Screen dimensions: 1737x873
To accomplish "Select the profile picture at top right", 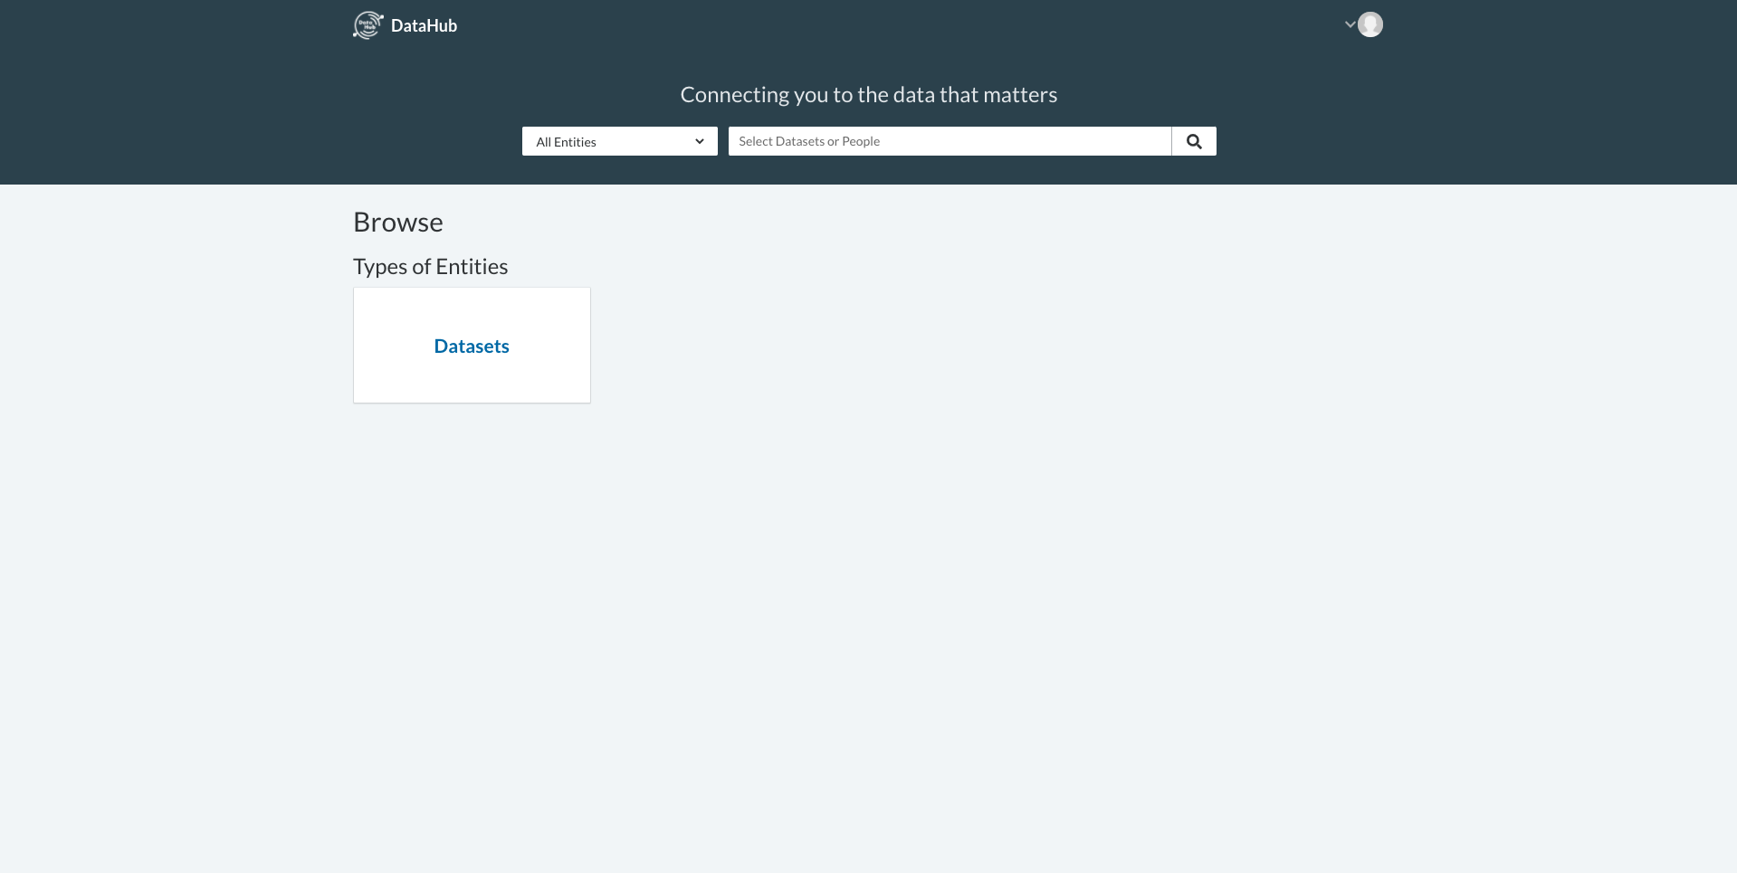I will [1370, 24].
